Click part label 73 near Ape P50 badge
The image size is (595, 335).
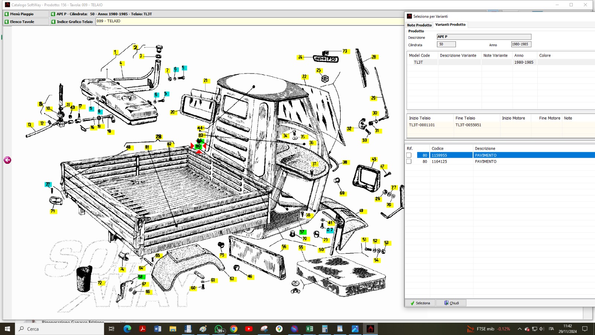point(345,51)
